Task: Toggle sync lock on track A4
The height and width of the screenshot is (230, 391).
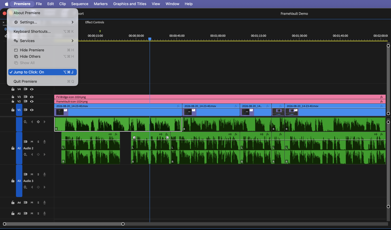Action: 25,203
